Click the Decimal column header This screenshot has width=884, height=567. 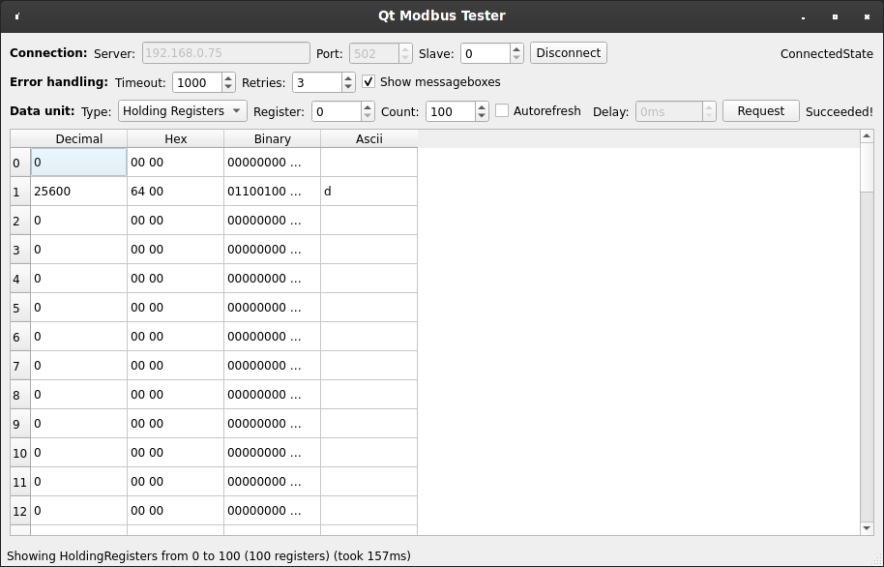79,138
